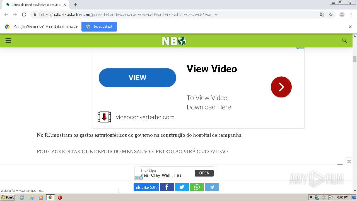Click the red arrow ad button
This screenshot has width=357, height=201.
(281, 87)
